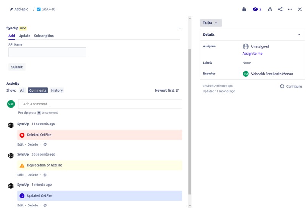Click the blue info icon in Updated GetFire
This screenshot has width=308, height=208.
[22, 196]
